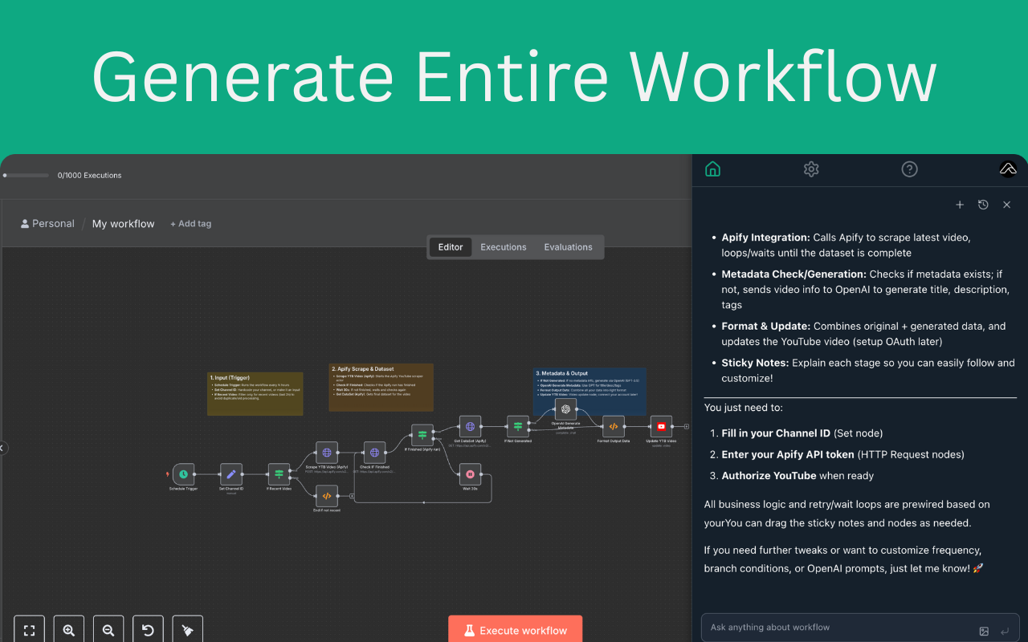Screen dimensions: 1028x642
Task: Click the Metadata Check/Generation bullet text
Action: tap(866, 289)
